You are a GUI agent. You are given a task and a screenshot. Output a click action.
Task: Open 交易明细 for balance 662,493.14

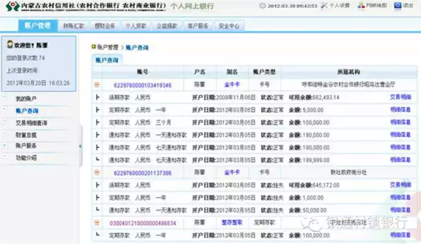click(401, 97)
